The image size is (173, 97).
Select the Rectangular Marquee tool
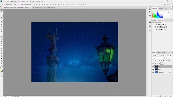pyautogui.click(x=1, y=12)
